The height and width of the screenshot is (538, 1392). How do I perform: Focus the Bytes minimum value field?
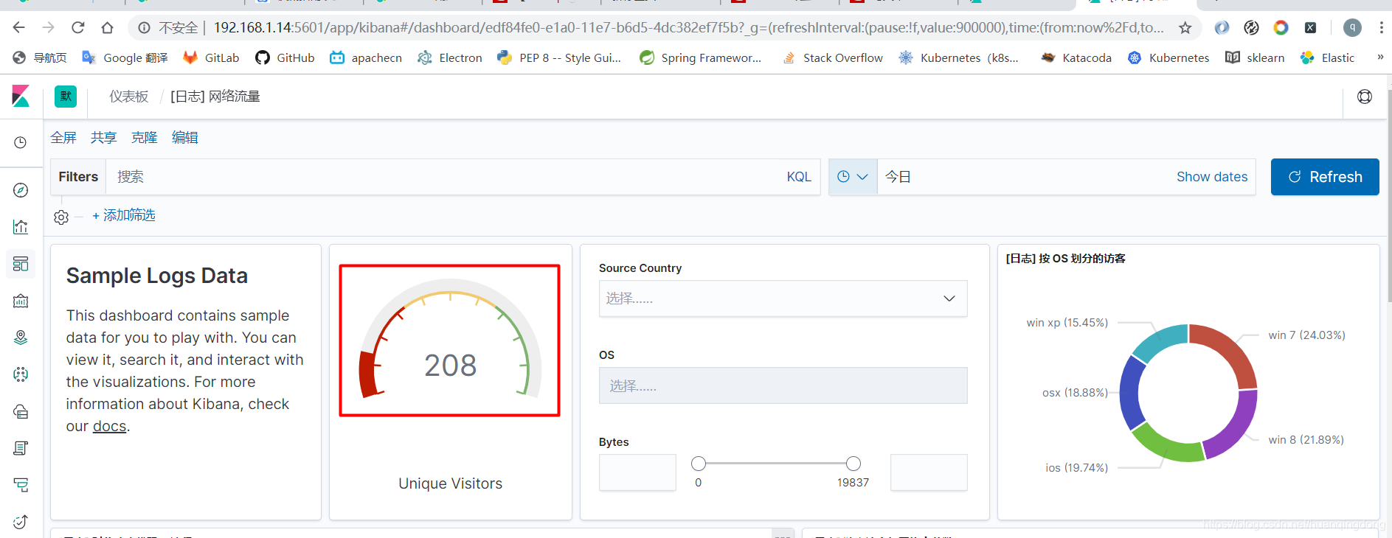click(637, 472)
